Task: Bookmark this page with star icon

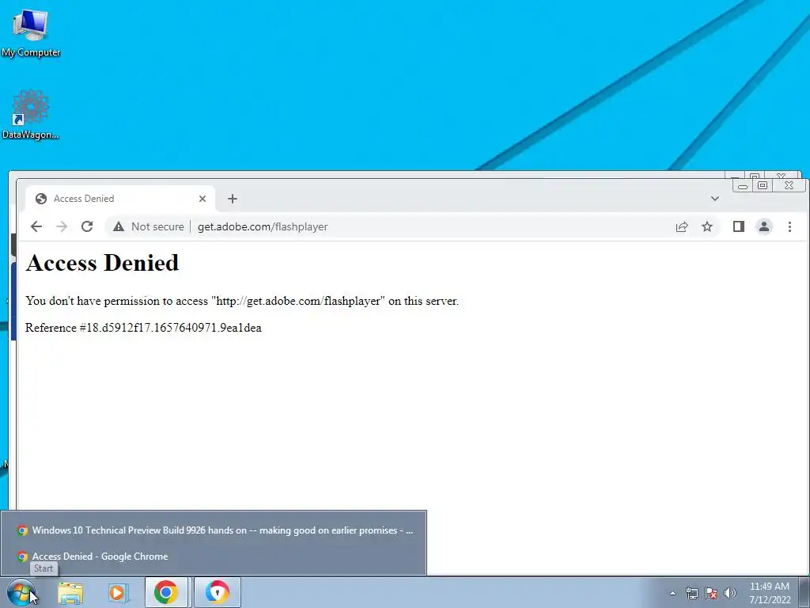Action: click(707, 226)
